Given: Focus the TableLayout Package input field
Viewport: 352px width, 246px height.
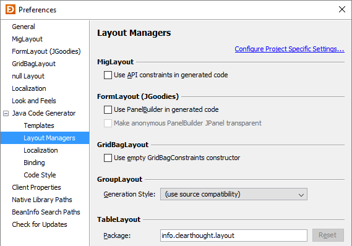Looking at the screenshot, I should coord(234,235).
